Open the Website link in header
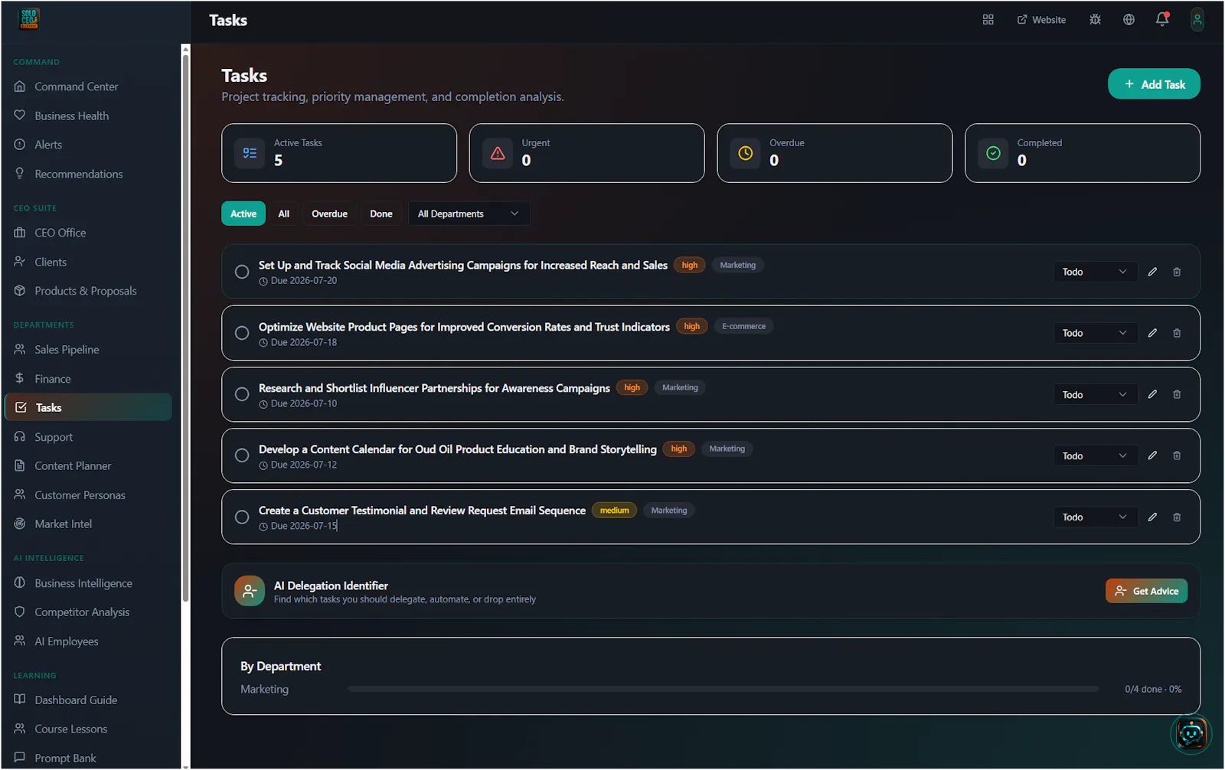1225x770 pixels. coord(1041,20)
